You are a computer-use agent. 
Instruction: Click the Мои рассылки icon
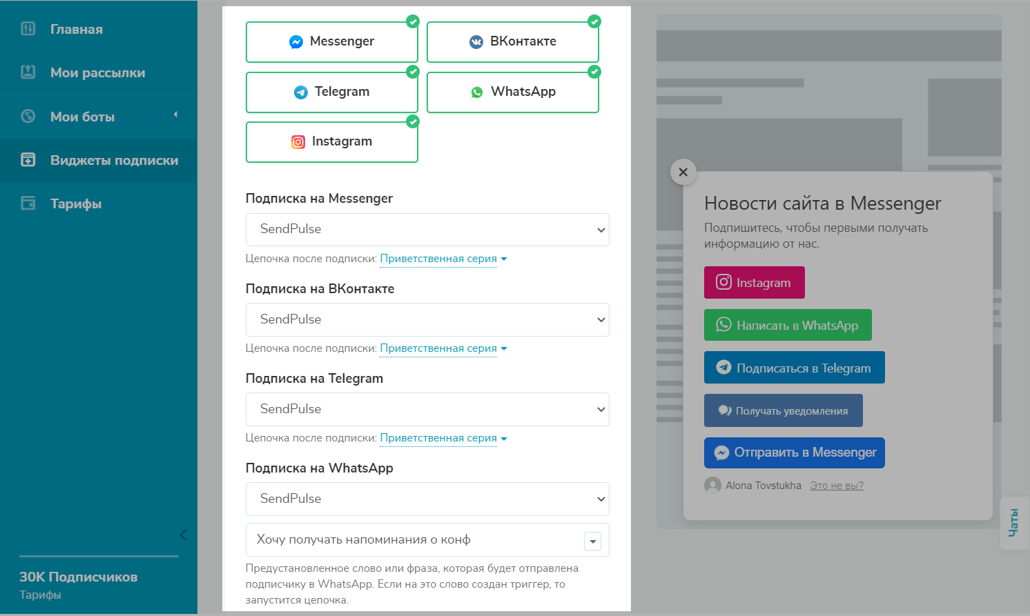(x=28, y=72)
